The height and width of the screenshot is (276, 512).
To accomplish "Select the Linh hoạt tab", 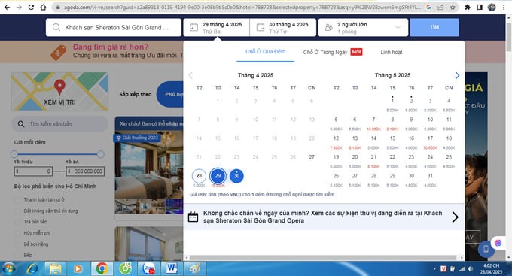I will click(x=392, y=52).
